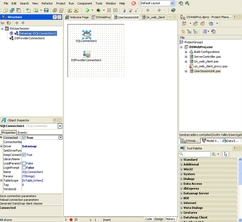Toggle the LoadParamsOnConnect checkbox
Image resolution: width=242 pixels, height=222 pixels.
pos(24,163)
